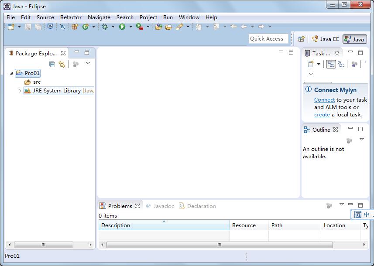Image resolution: width=374 pixels, height=266 pixels.
Task: Sort by the Description column header
Action: coord(164,225)
